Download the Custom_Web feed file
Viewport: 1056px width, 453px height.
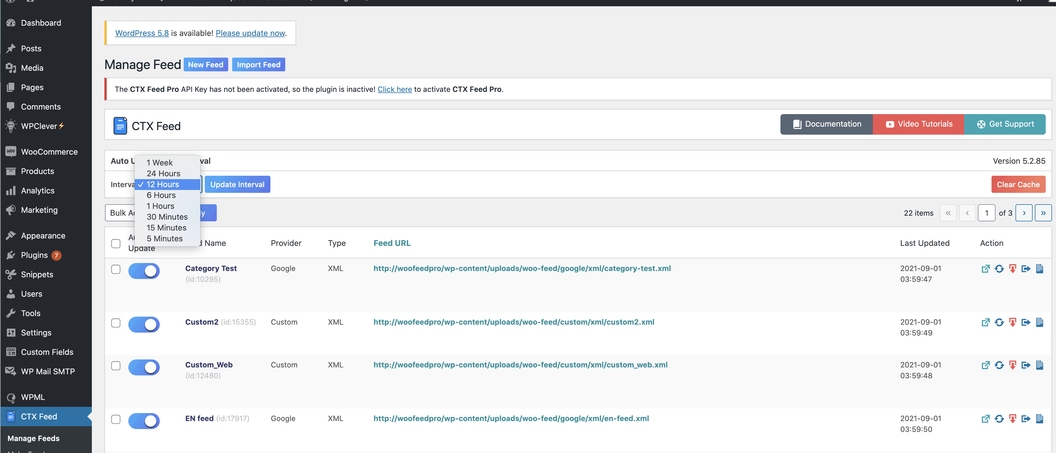1013,365
